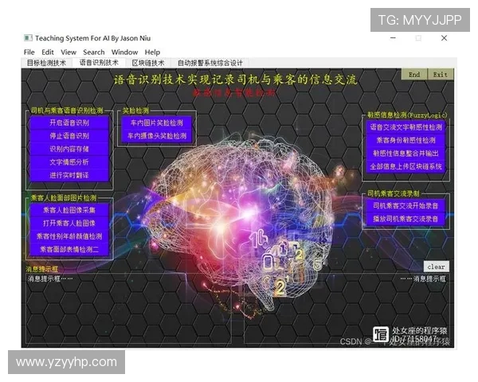
Task: Click the clear button
Action: pos(435,267)
